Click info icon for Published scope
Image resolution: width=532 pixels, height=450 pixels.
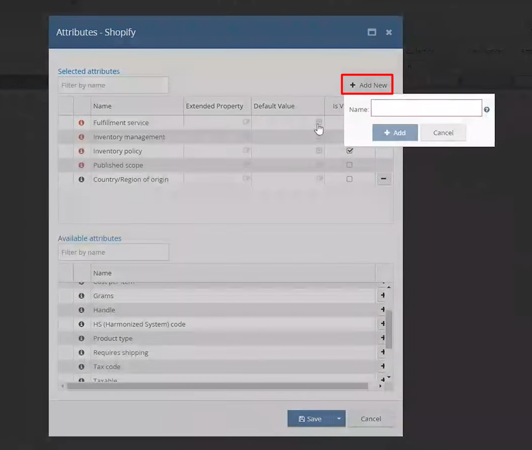(x=81, y=165)
